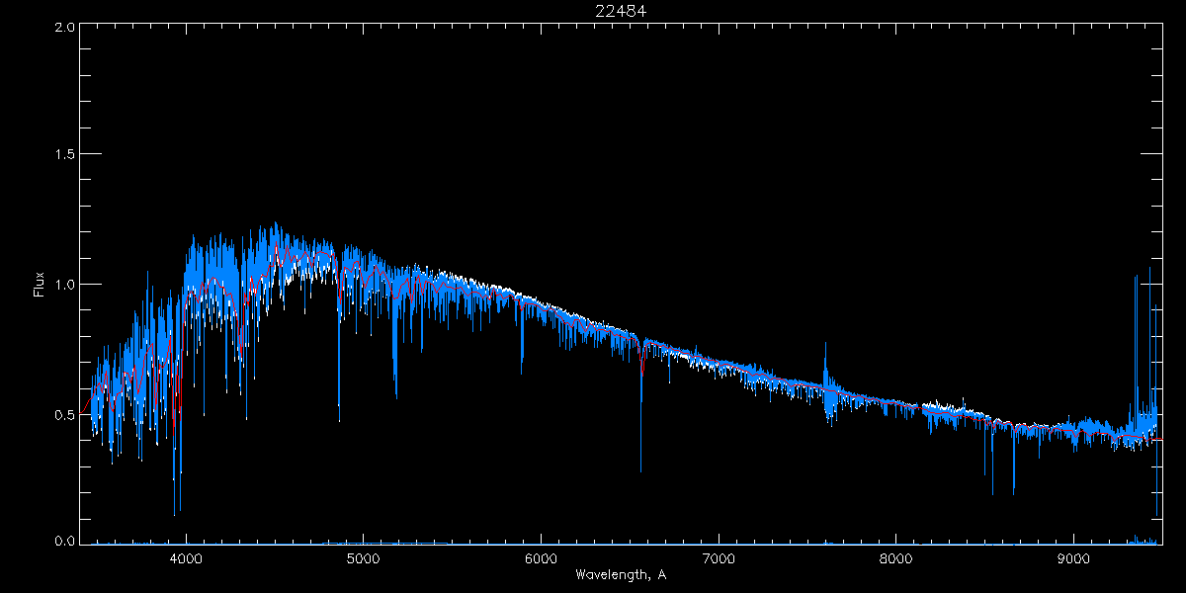
Task: Click the 0.5 y-axis tick label
Action: tap(65, 414)
